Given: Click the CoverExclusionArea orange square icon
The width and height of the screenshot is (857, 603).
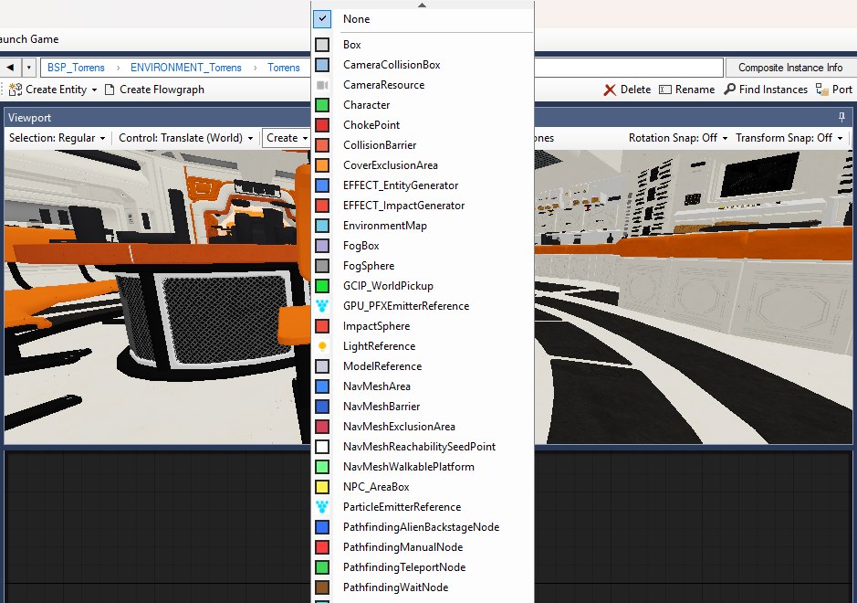Looking at the screenshot, I should pyautogui.click(x=322, y=165).
